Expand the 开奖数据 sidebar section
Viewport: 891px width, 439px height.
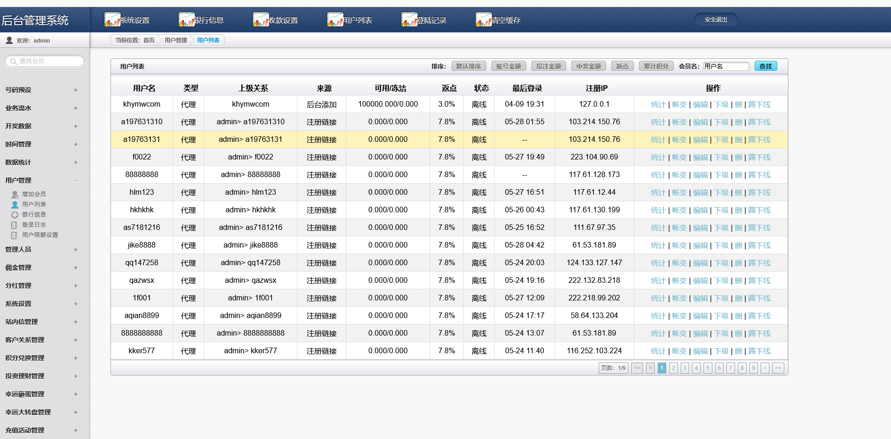[76, 126]
